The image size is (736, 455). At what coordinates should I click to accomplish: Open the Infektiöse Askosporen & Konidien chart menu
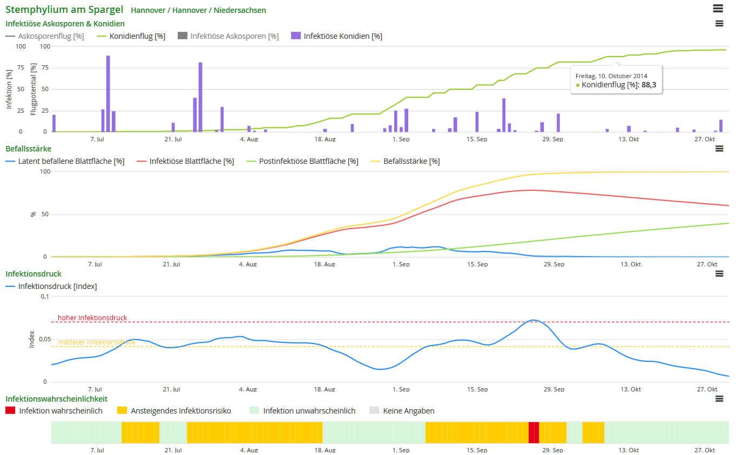pos(719,23)
